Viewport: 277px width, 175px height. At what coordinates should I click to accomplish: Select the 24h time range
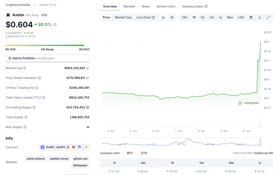pyautogui.click(x=184, y=17)
